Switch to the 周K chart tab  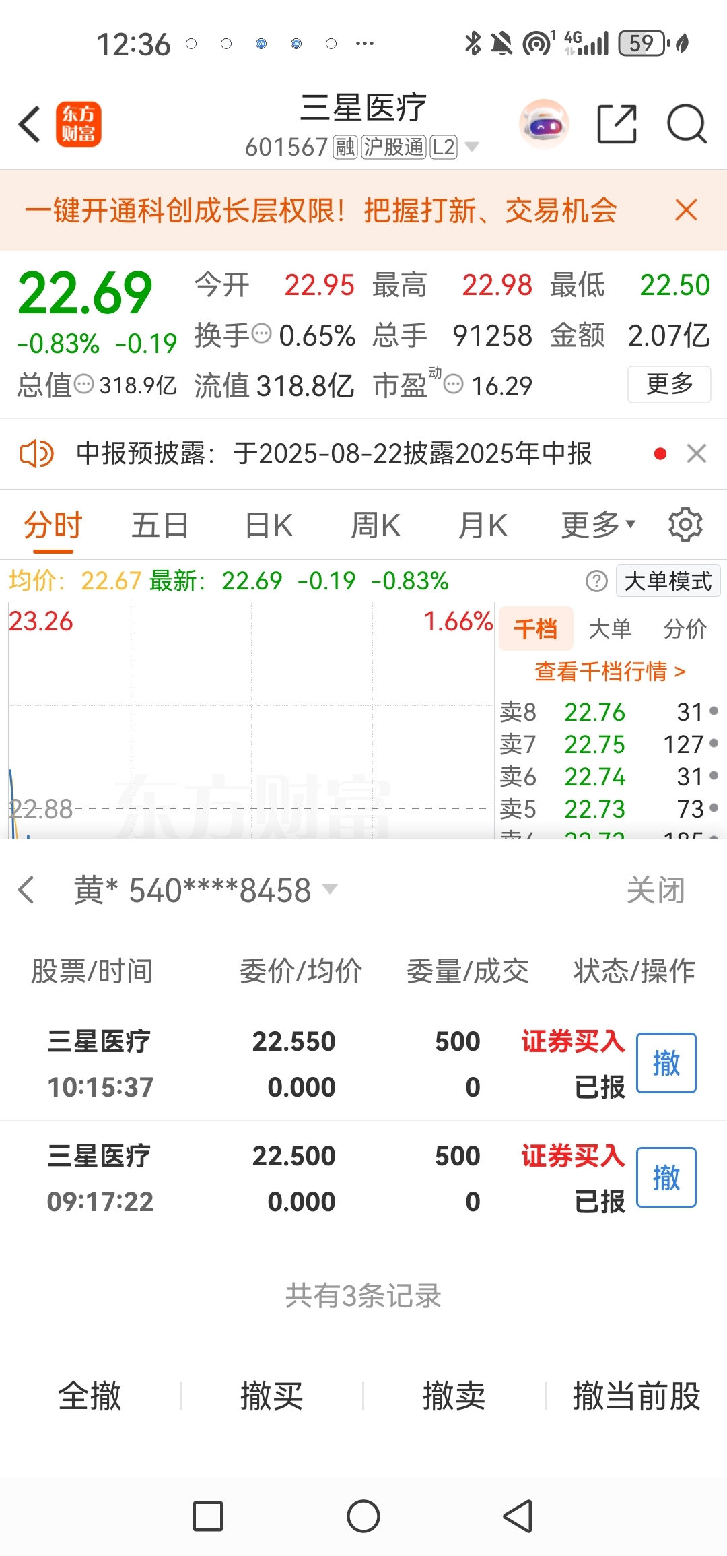click(376, 525)
